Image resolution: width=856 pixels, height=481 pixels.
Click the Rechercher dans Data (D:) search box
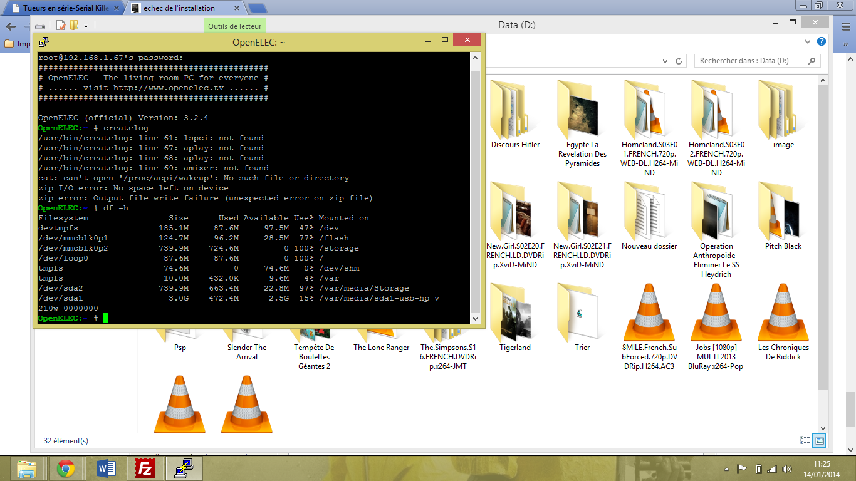coord(752,61)
